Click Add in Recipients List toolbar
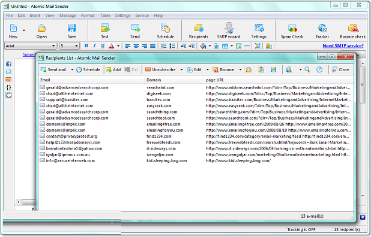371x237 pixels. pos(113,69)
